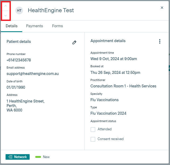Screen dimensions: 170x165
Task: Click the Network badge
Action: pos(17,157)
